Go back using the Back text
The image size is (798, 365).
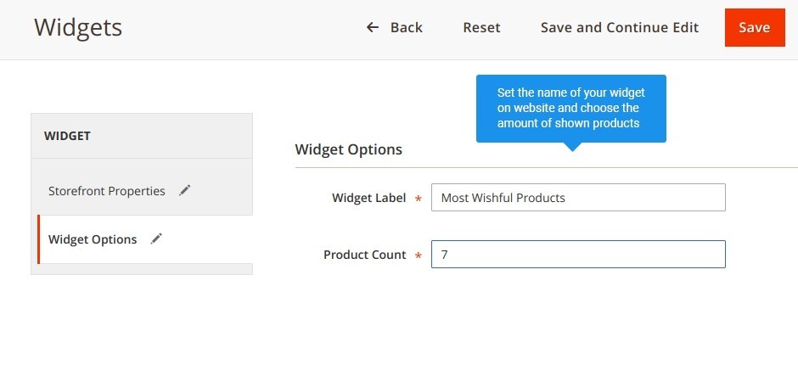tap(406, 27)
